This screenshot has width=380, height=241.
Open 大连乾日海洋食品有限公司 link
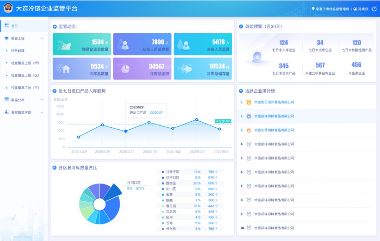(x=274, y=102)
